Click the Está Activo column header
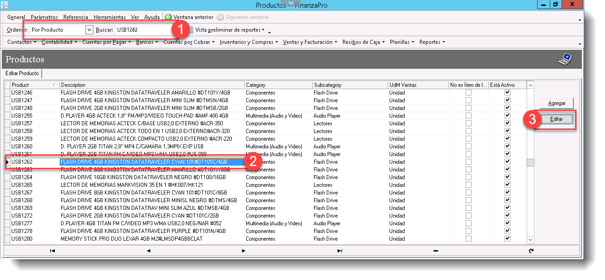This screenshot has width=605, height=280. click(507, 85)
